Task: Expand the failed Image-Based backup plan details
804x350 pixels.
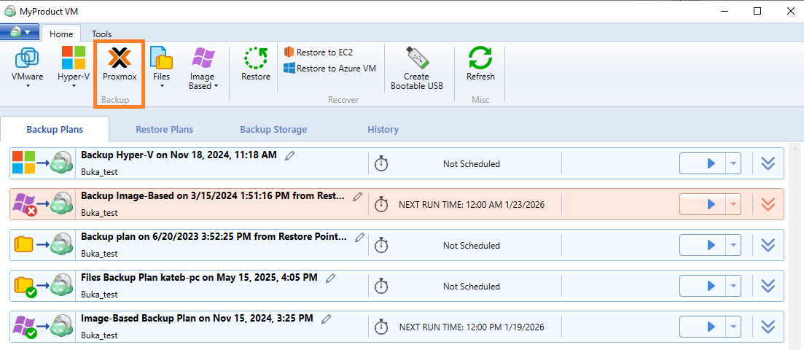Action: (768, 205)
